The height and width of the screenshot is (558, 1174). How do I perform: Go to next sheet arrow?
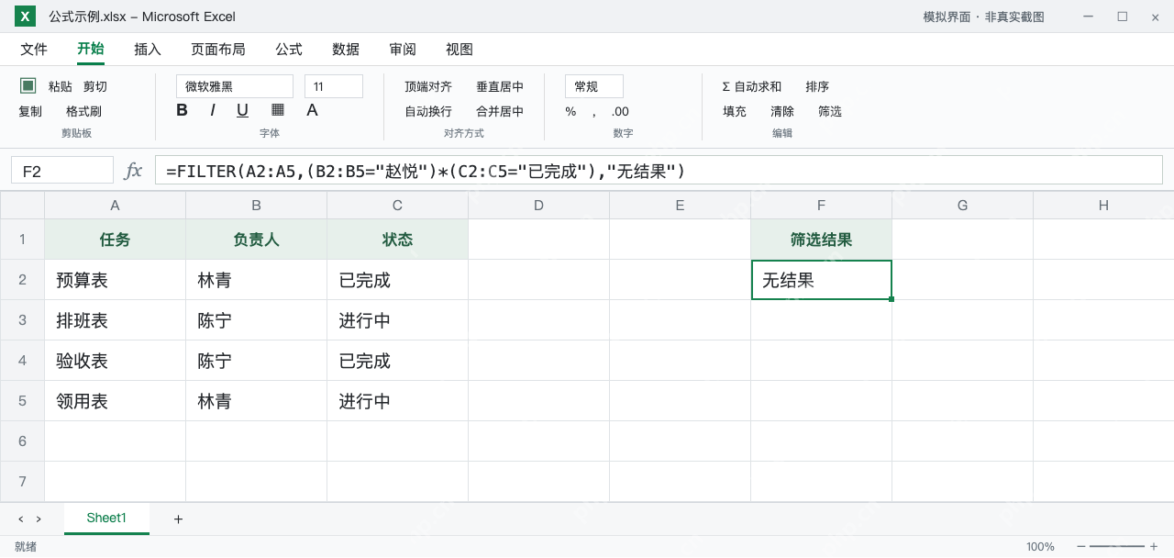tap(39, 519)
